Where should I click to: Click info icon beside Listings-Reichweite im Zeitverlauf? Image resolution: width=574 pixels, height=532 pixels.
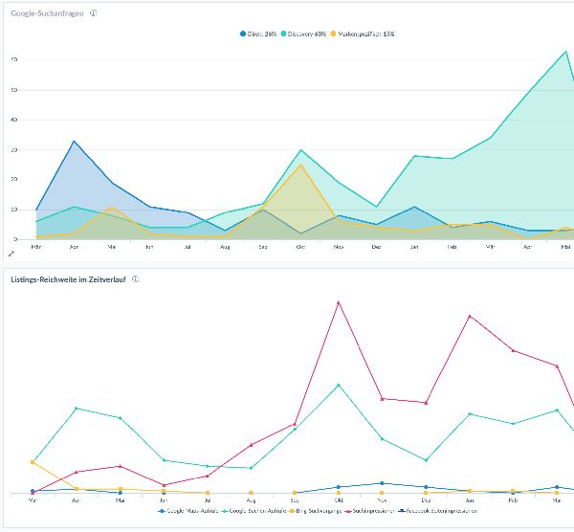click(x=136, y=278)
